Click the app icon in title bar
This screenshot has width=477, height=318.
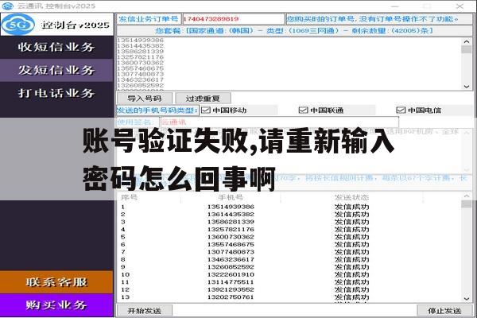pos(8,6)
